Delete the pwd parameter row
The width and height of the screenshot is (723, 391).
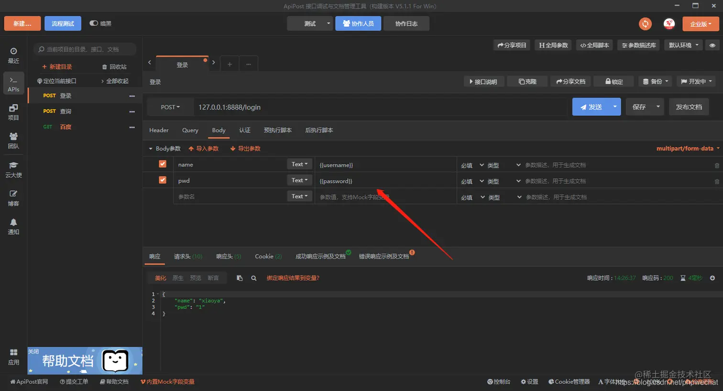pos(717,182)
